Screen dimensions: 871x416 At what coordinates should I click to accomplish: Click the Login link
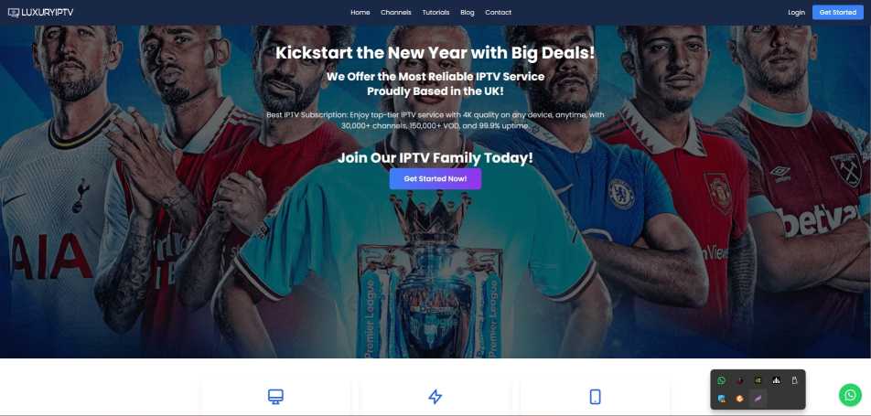[x=796, y=12]
